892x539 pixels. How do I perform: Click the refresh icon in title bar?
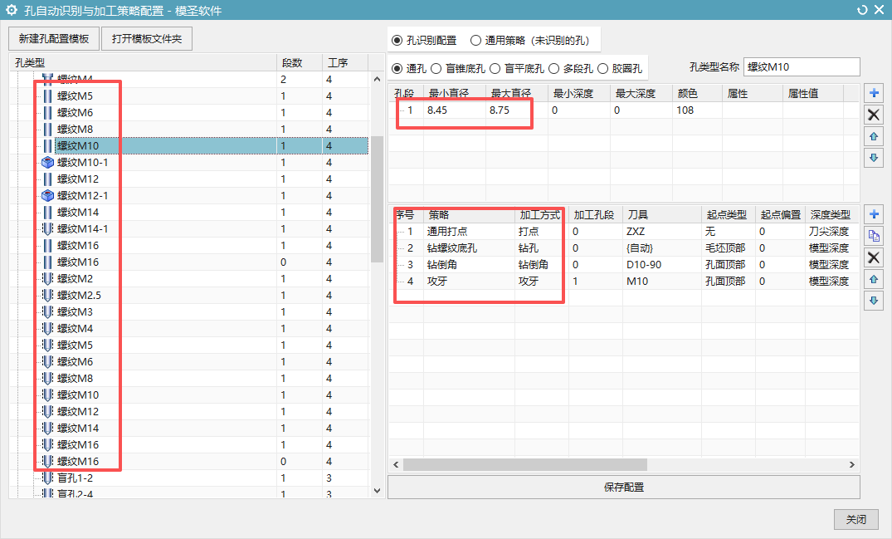862,10
